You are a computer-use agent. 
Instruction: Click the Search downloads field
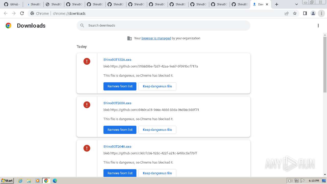(x=163, y=26)
